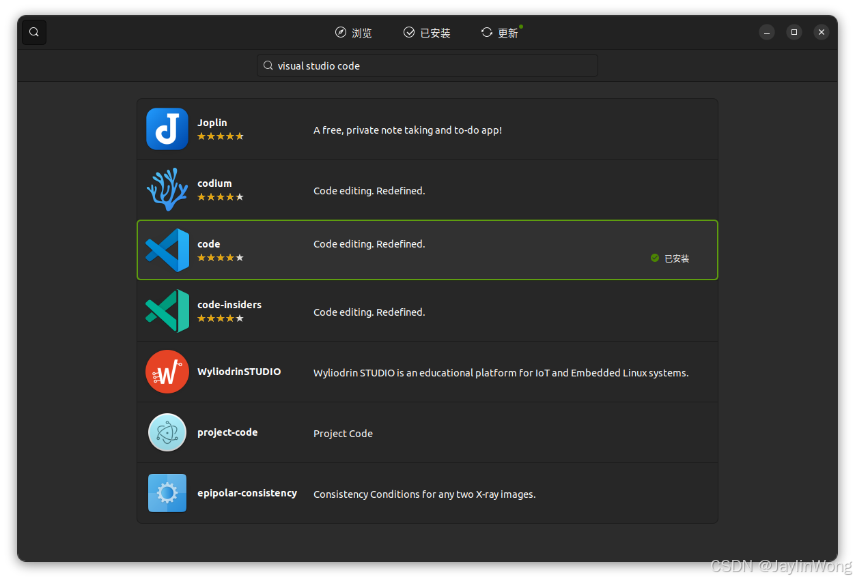Open the code-insiders result title
The height and width of the screenshot is (581, 855).
point(229,305)
